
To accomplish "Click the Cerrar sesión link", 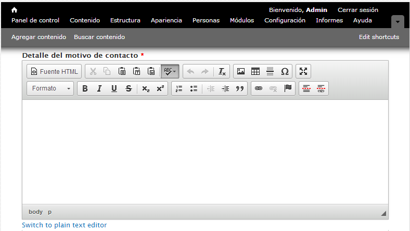I will 358,10.
